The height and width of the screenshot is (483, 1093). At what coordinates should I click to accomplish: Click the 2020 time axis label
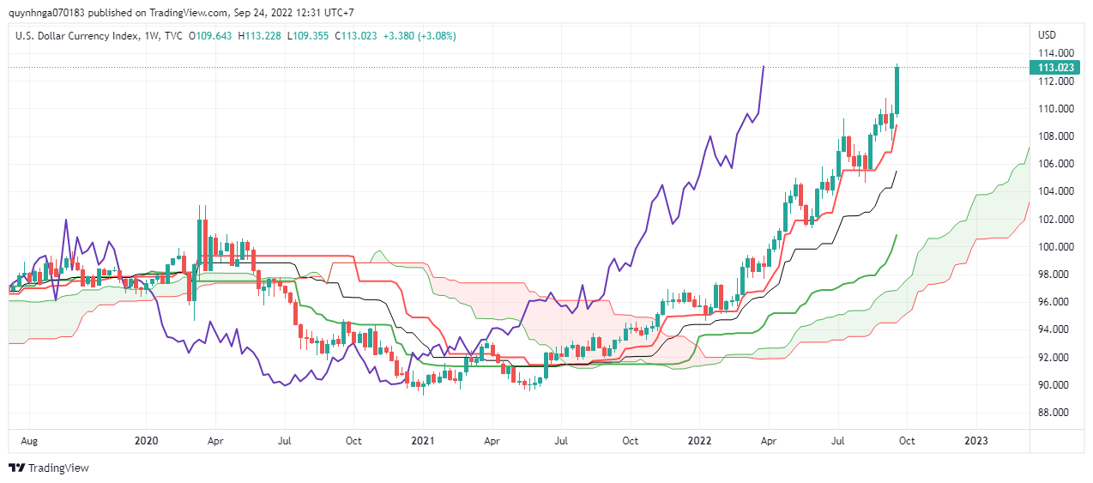[146, 440]
